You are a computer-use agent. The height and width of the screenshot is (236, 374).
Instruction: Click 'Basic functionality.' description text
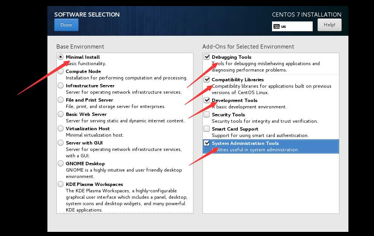[86, 64]
